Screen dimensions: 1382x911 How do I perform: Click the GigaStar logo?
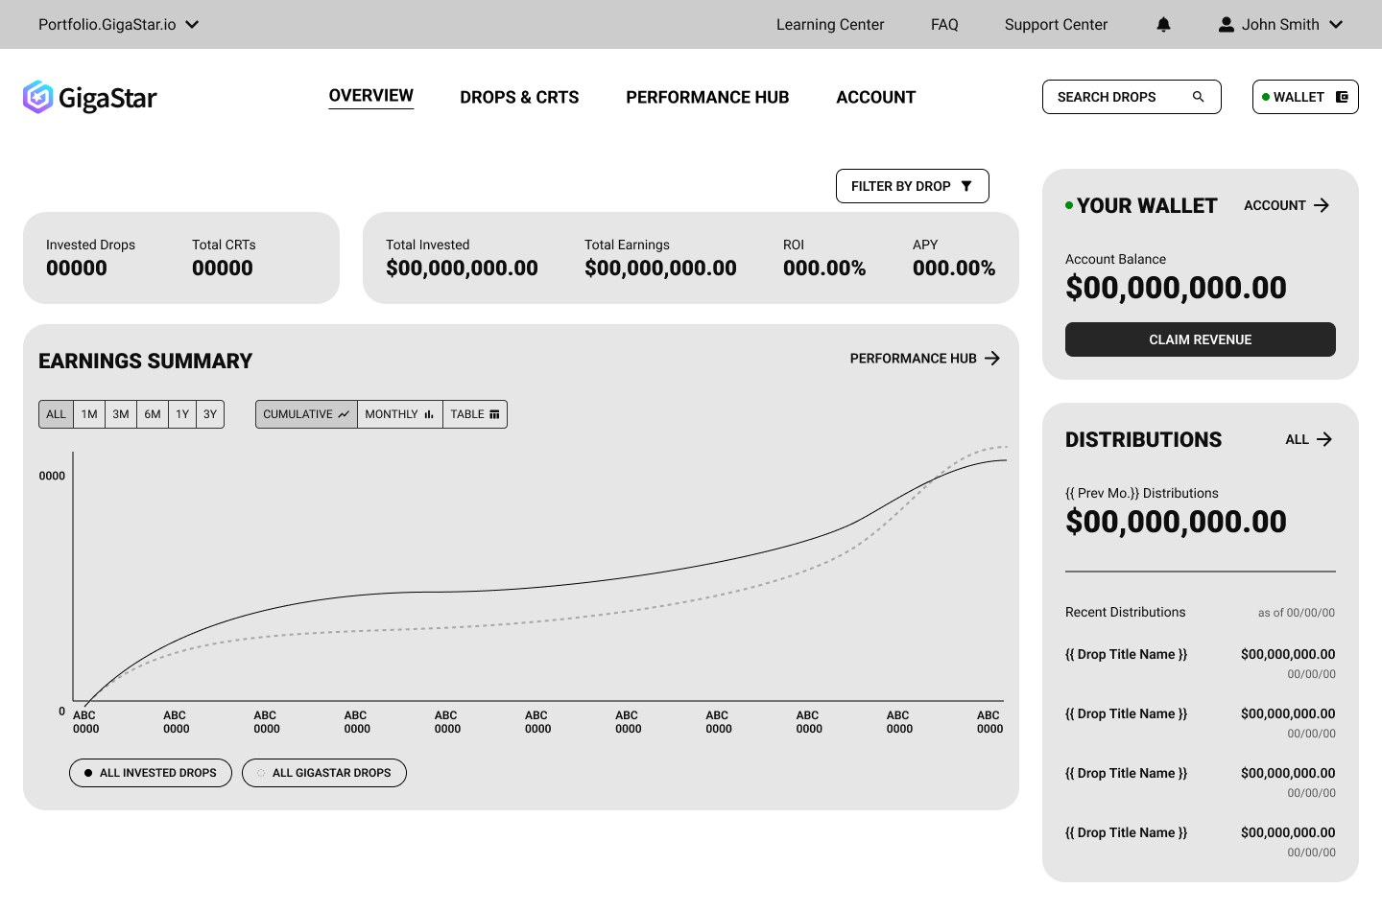click(89, 97)
